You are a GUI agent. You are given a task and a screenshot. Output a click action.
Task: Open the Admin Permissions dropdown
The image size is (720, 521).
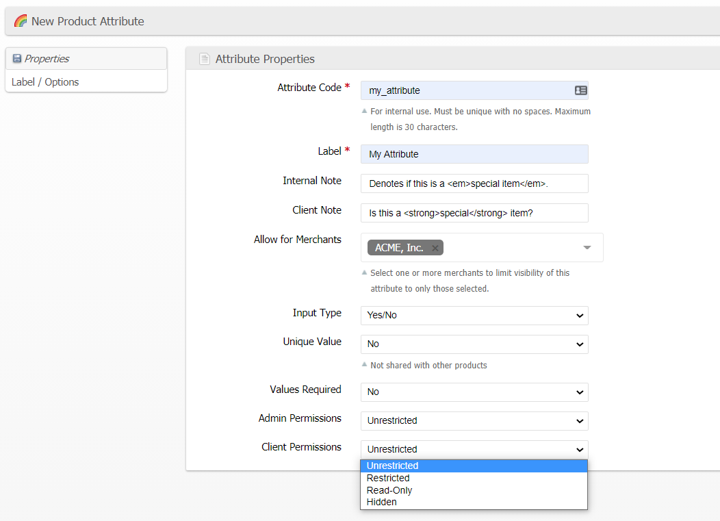click(474, 421)
